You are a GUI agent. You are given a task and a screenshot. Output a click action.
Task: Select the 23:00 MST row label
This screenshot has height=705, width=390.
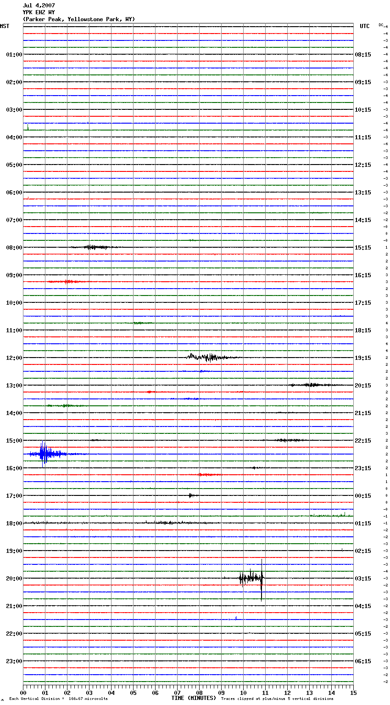pyautogui.click(x=14, y=661)
